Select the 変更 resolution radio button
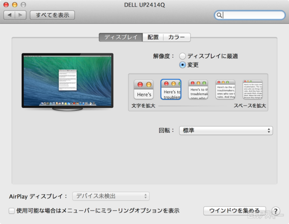The width and height of the screenshot is (289, 224). coord(183,65)
